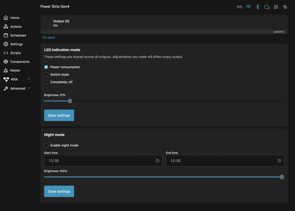Follow the Go back link
295x211 pixels.
(x=48, y=37)
